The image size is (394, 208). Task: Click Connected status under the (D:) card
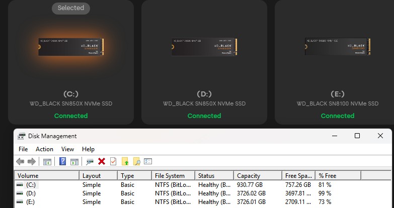coord(204,116)
